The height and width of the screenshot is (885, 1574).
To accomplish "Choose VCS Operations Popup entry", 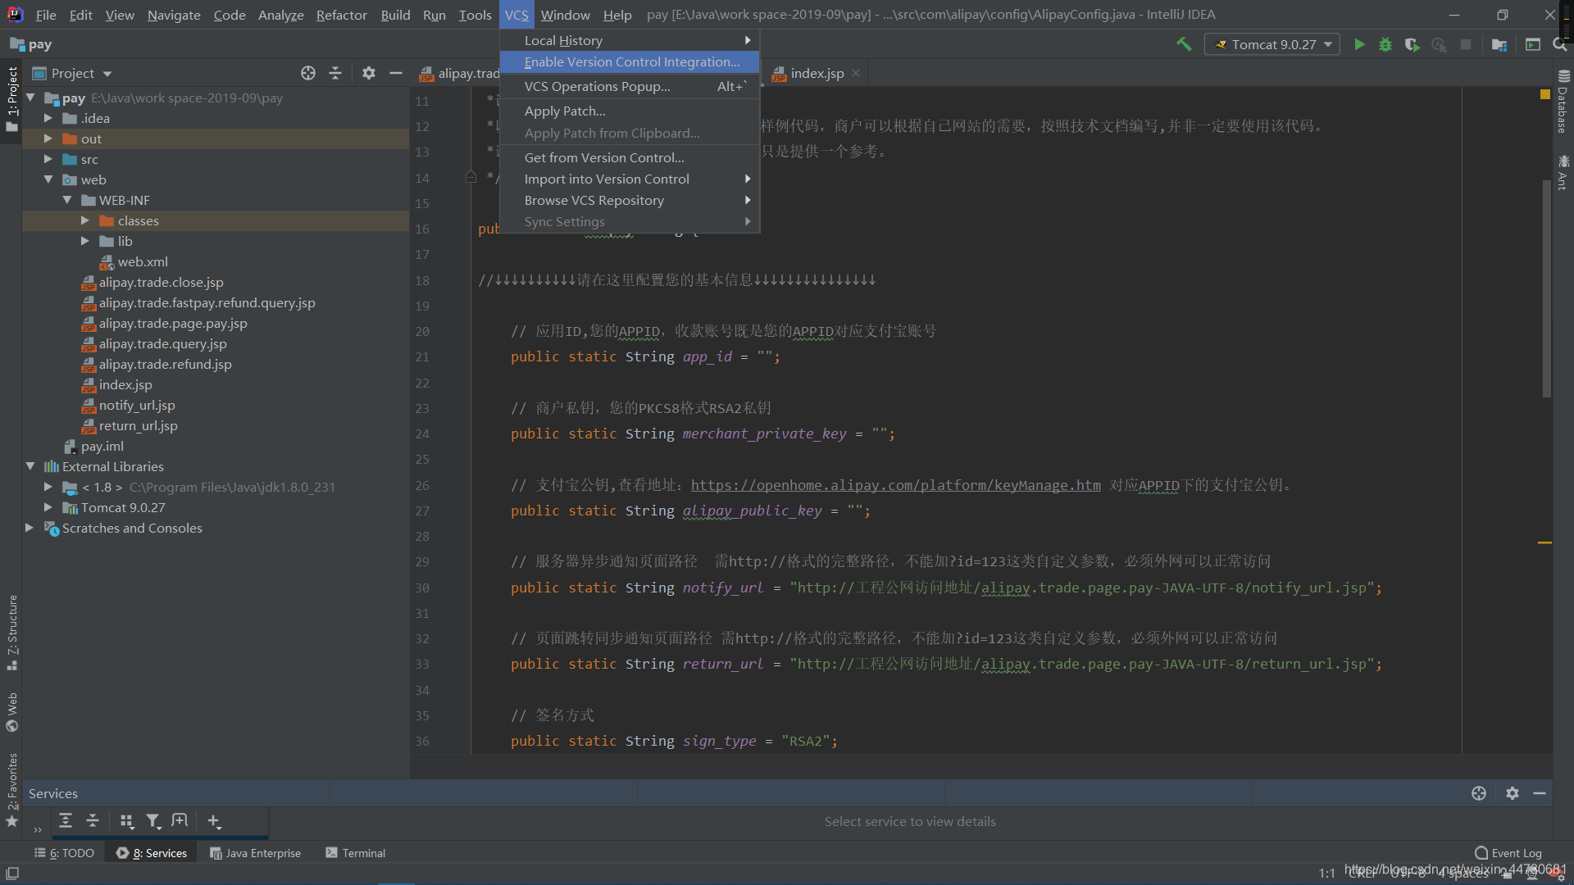I will coord(630,86).
